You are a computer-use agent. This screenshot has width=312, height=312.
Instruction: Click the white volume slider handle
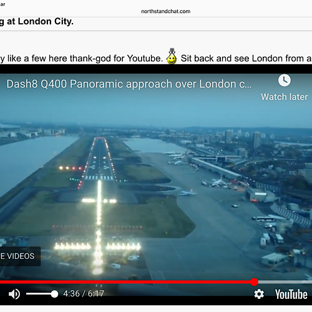pyautogui.click(x=54, y=294)
